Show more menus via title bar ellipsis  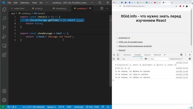(47, 3)
